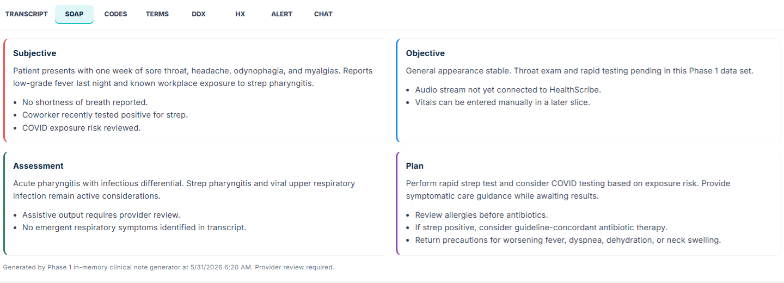Open the ALERT tab
This screenshot has height=283, width=784.
(281, 14)
